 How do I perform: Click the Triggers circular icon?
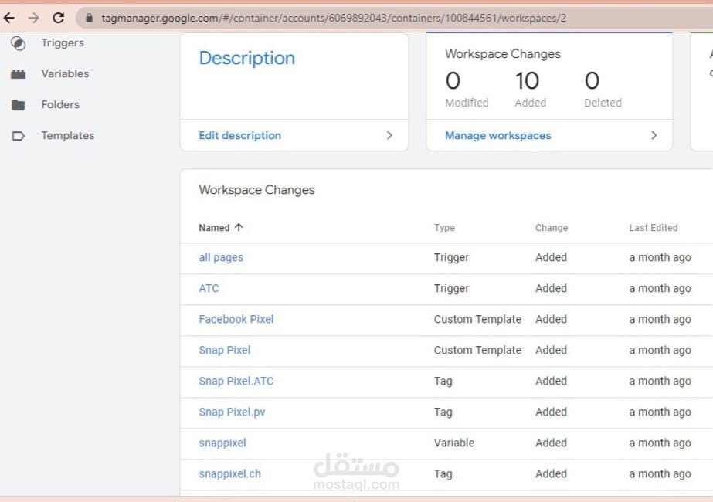19,43
